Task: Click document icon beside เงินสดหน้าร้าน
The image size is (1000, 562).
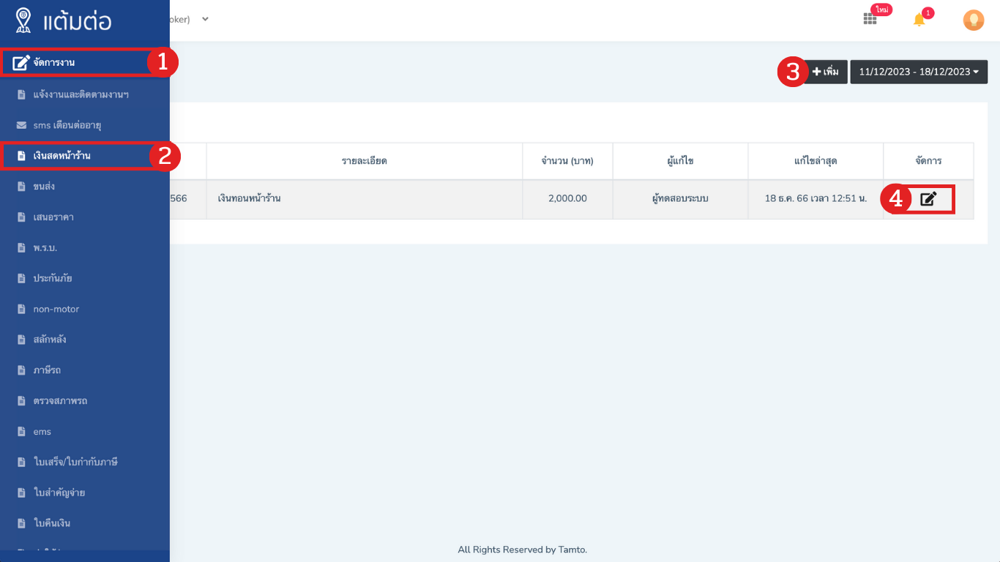Action: 21,156
